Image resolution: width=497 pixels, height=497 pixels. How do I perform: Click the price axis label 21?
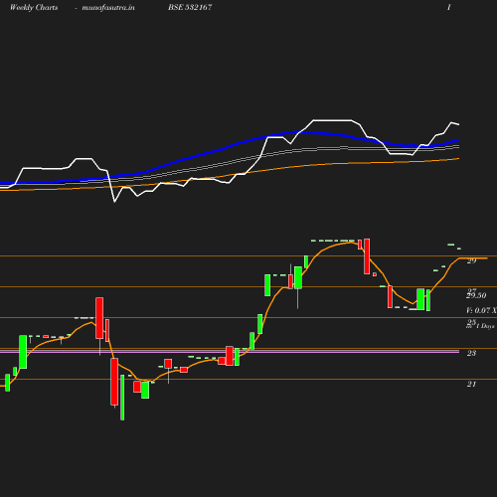pyautogui.click(x=471, y=384)
